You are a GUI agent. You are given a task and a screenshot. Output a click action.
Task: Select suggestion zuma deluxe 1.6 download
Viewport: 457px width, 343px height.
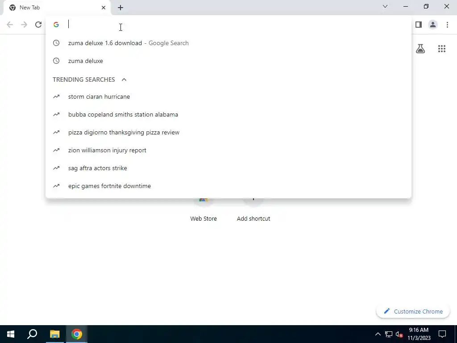[x=228, y=43]
